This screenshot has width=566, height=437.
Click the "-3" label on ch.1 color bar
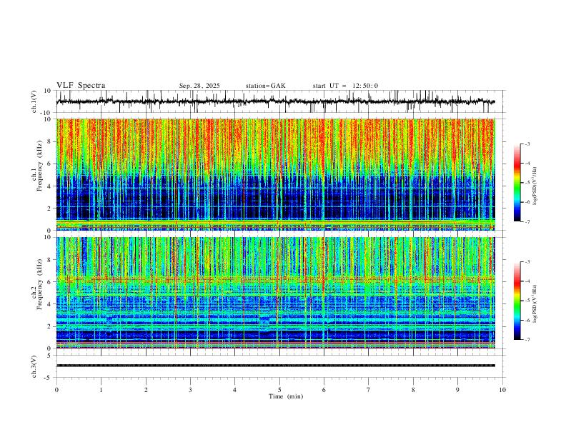pyautogui.click(x=527, y=144)
